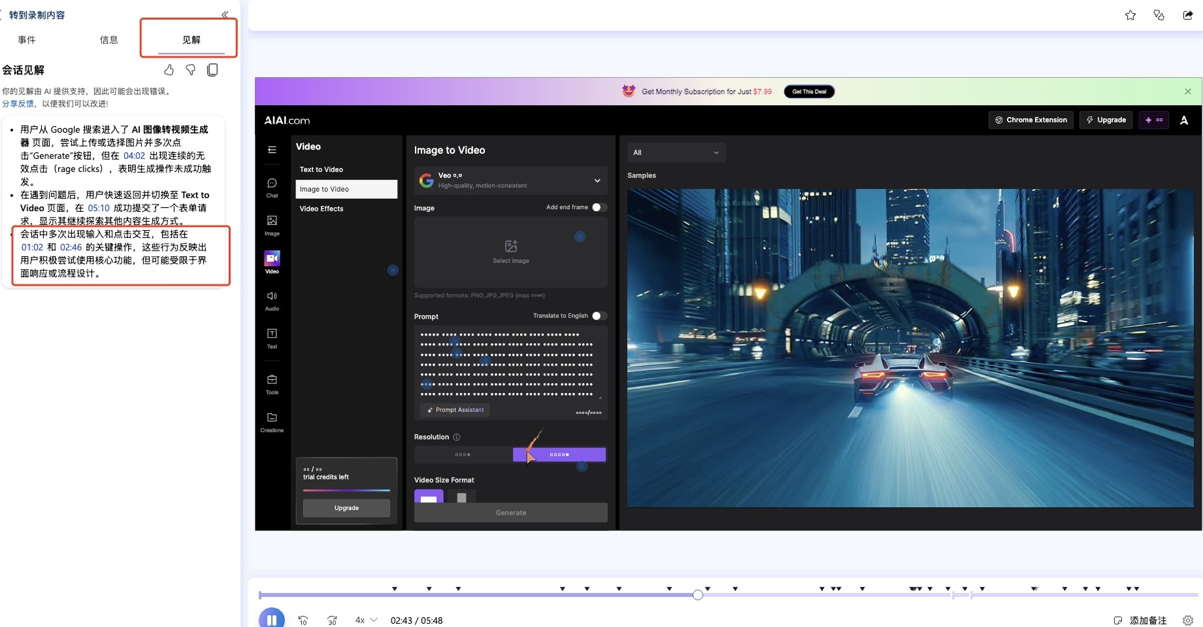Pause the session recording playback
The height and width of the screenshot is (627, 1203).
[272, 619]
